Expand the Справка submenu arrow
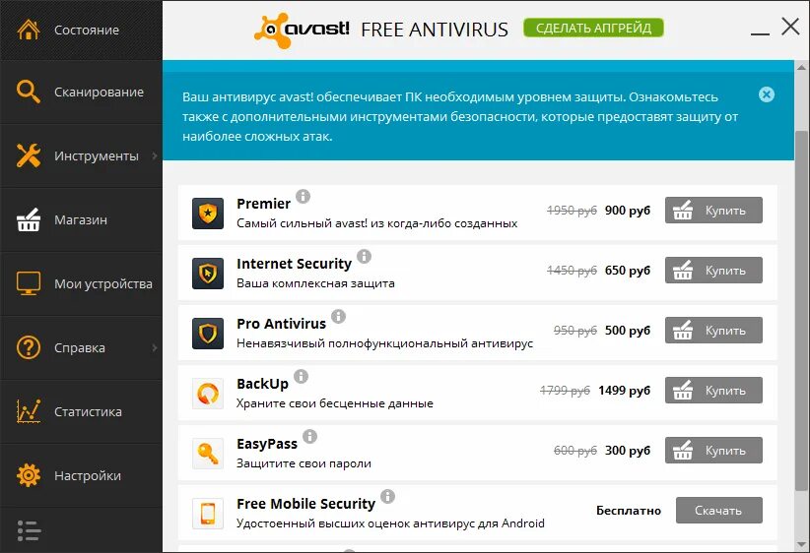 point(155,347)
